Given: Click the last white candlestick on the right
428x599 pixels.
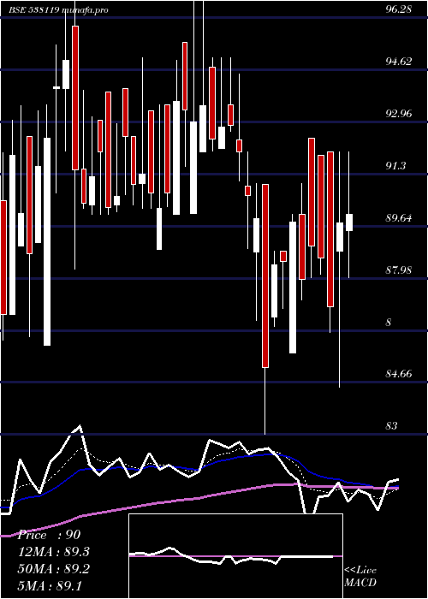Looking at the screenshot, I should [x=349, y=222].
